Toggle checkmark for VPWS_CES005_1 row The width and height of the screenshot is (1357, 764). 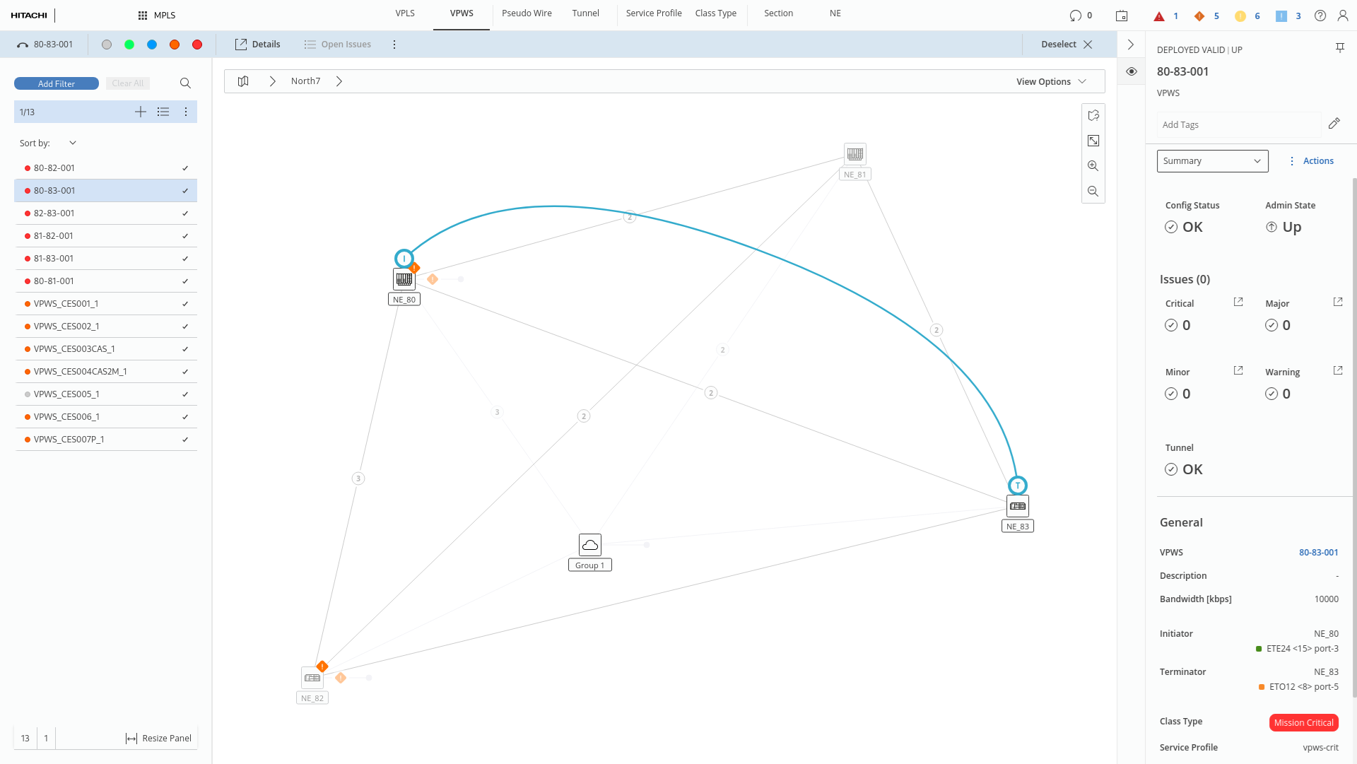185,394
